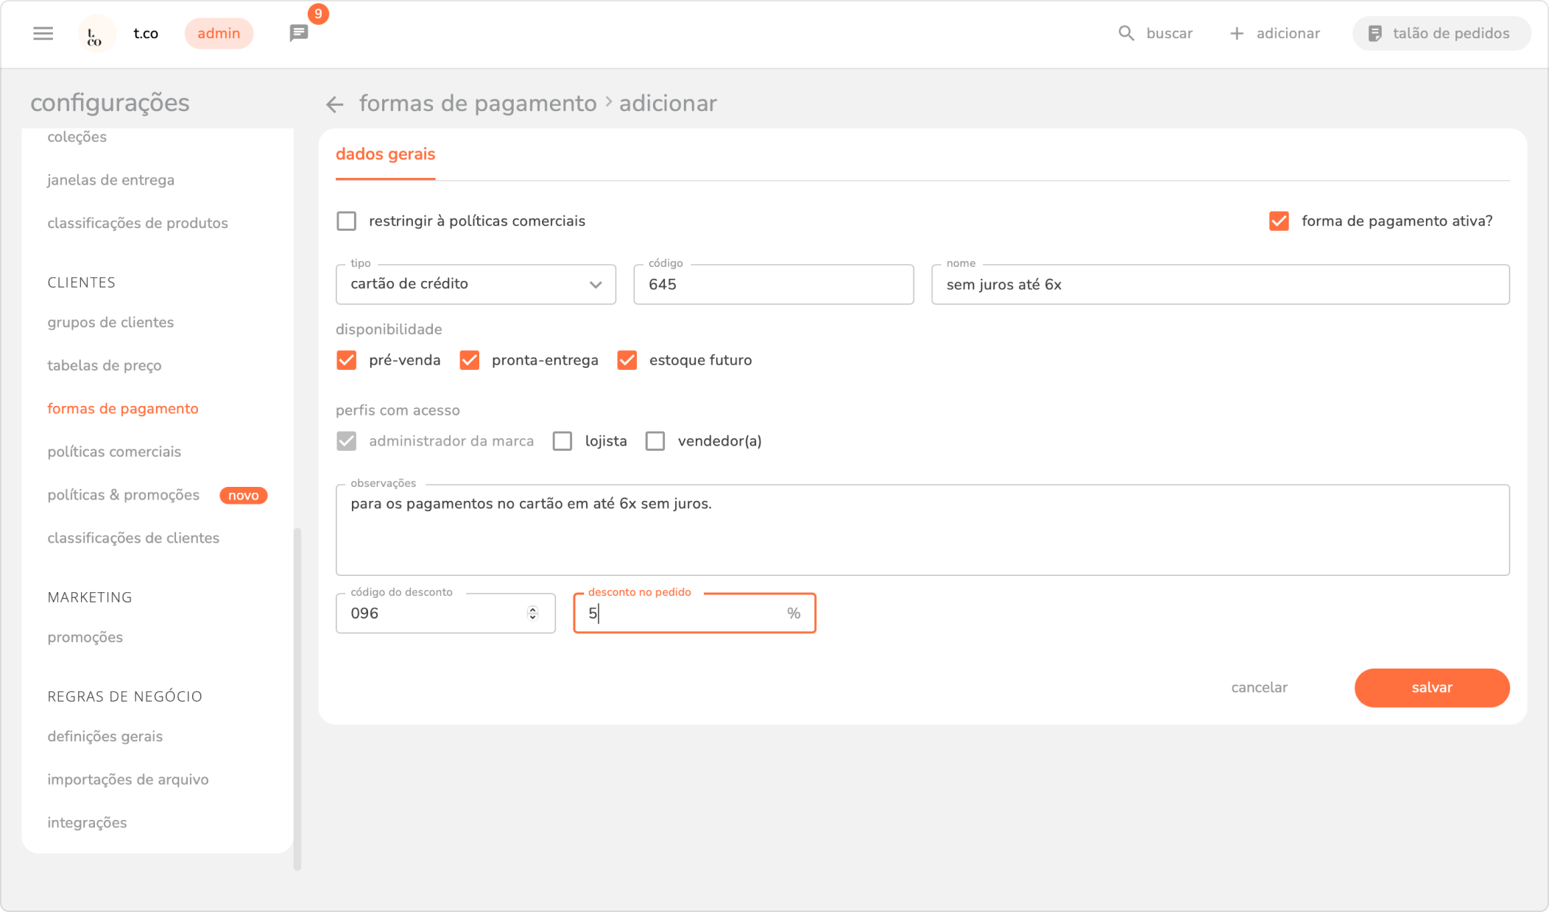Open the tipo dropdown
The width and height of the screenshot is (1549, 912).
point(476,284)
